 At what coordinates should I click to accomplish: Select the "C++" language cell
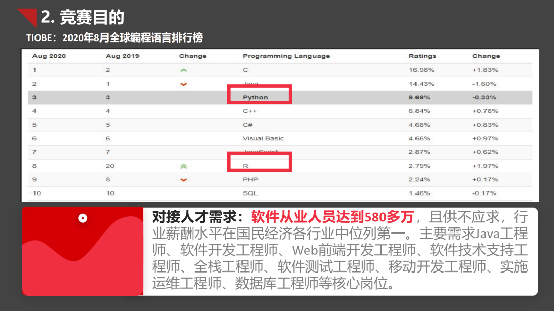point(250,111)
